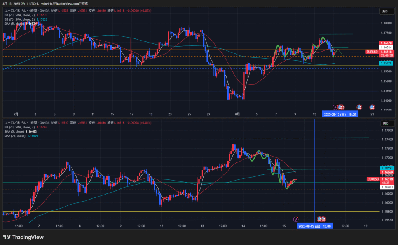Open the middle US flag event in upper chart
This screenshot has height=245, width=398.
[360, 107]
